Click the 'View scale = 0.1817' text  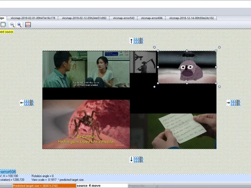[44, 180]
